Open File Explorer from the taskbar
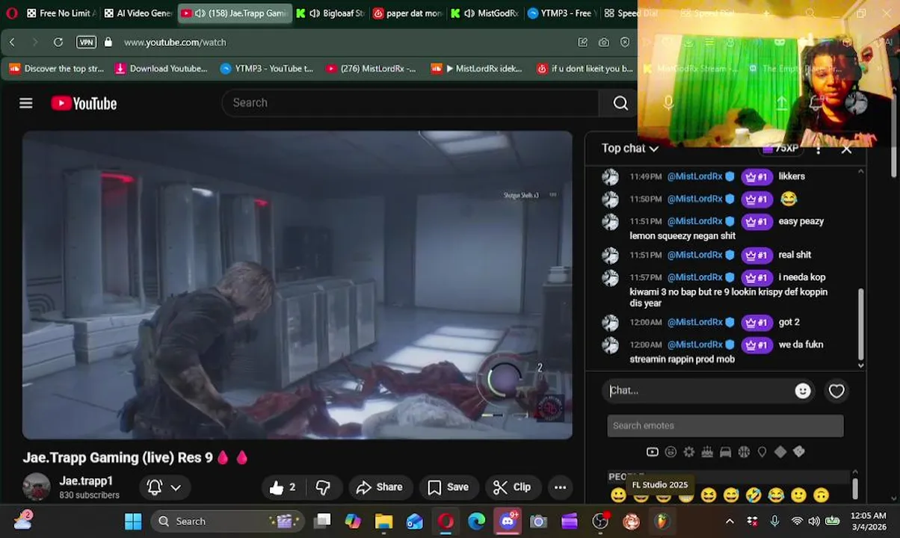Viewport: 900px width, 538px height. click(x=383, y=521)
